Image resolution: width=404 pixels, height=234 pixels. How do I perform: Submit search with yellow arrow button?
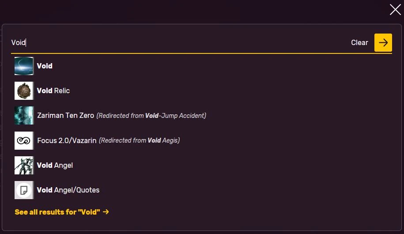click(x=383, y=43)
